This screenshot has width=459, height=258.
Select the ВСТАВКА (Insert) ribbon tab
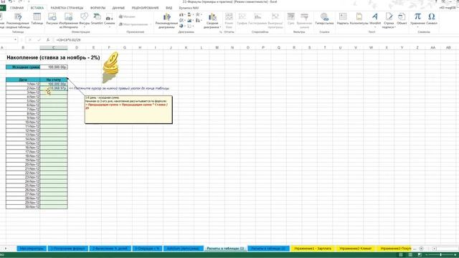point(37,8)
